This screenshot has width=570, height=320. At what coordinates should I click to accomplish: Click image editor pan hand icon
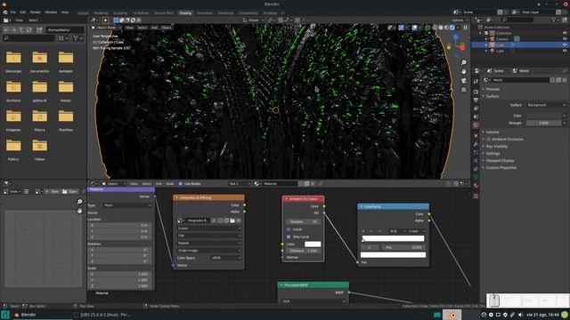[x=79, y=211]
